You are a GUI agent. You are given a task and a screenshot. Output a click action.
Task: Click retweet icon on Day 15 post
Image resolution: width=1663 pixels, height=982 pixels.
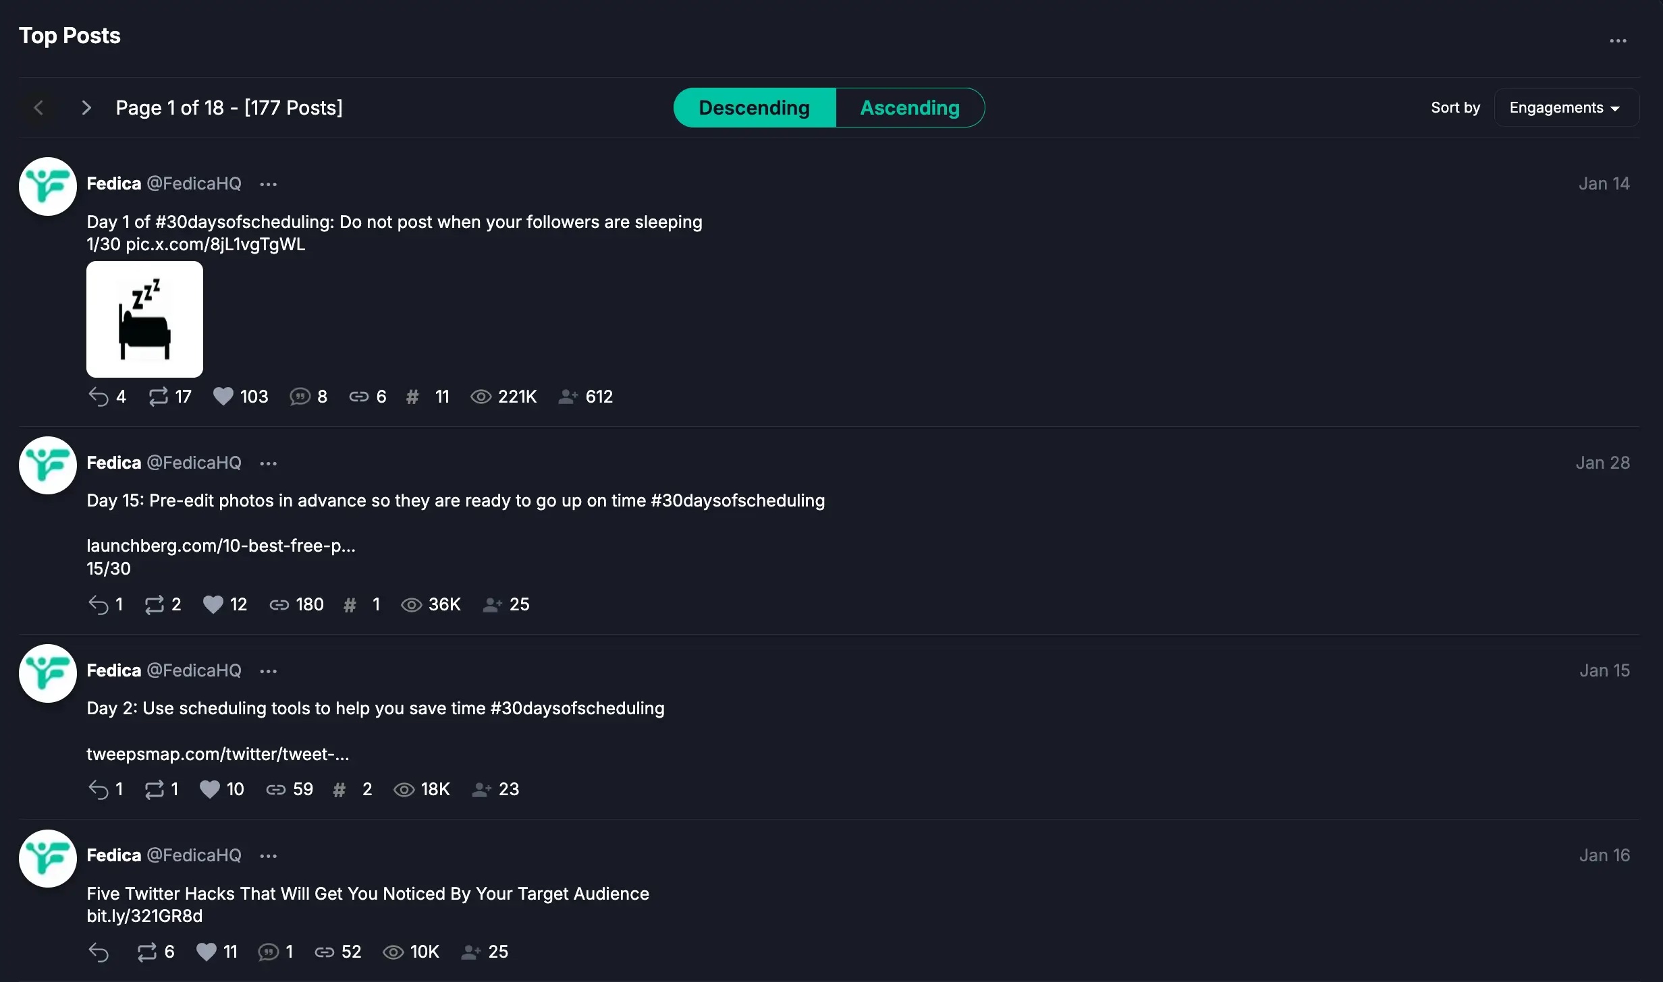[x=155, y=604]
